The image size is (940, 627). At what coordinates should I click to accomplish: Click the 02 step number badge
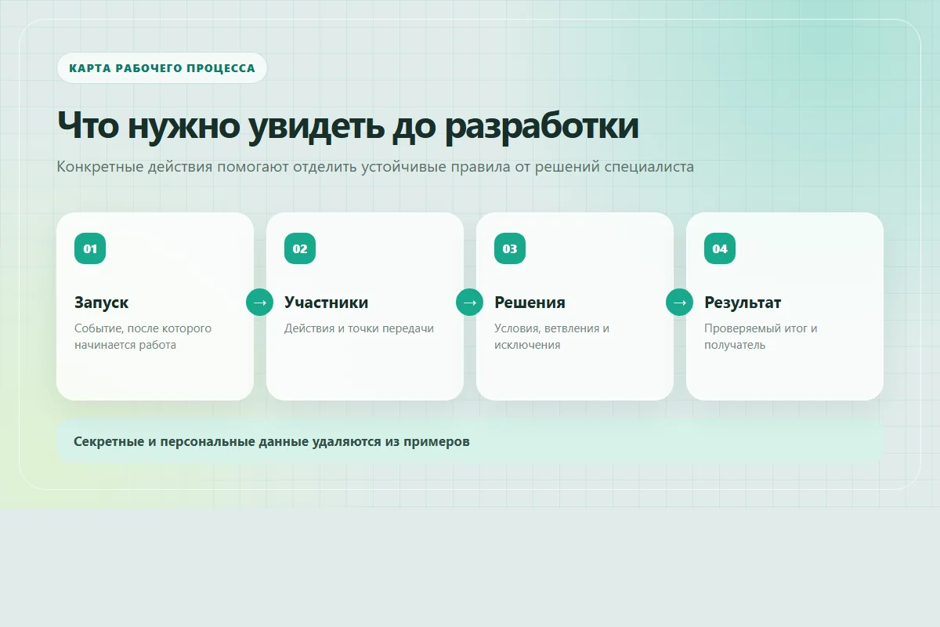click(300, 248)
